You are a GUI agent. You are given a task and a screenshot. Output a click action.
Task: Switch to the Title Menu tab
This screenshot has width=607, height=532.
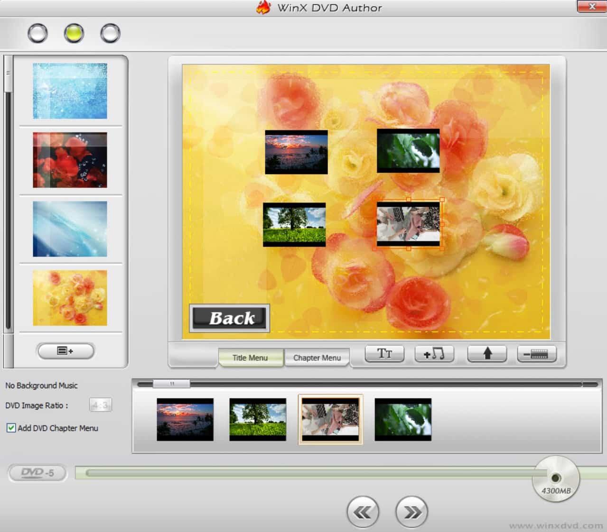pos(250,358)
